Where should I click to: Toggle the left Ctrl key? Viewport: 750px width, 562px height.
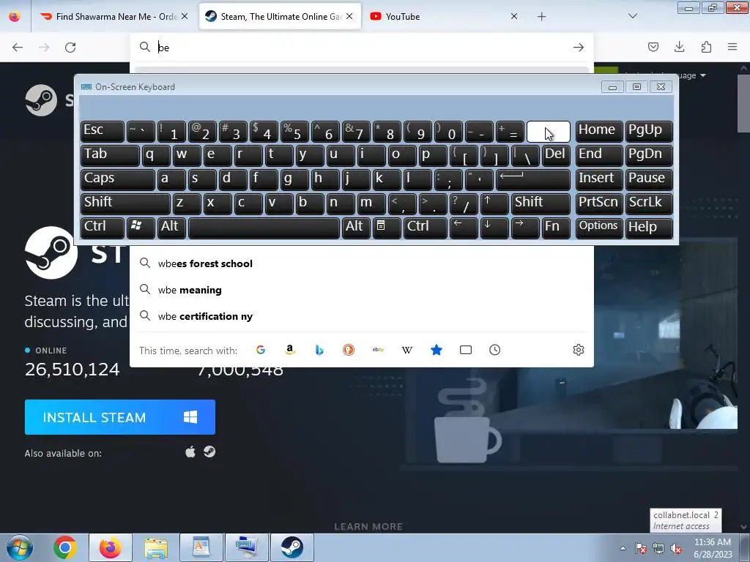103,228
